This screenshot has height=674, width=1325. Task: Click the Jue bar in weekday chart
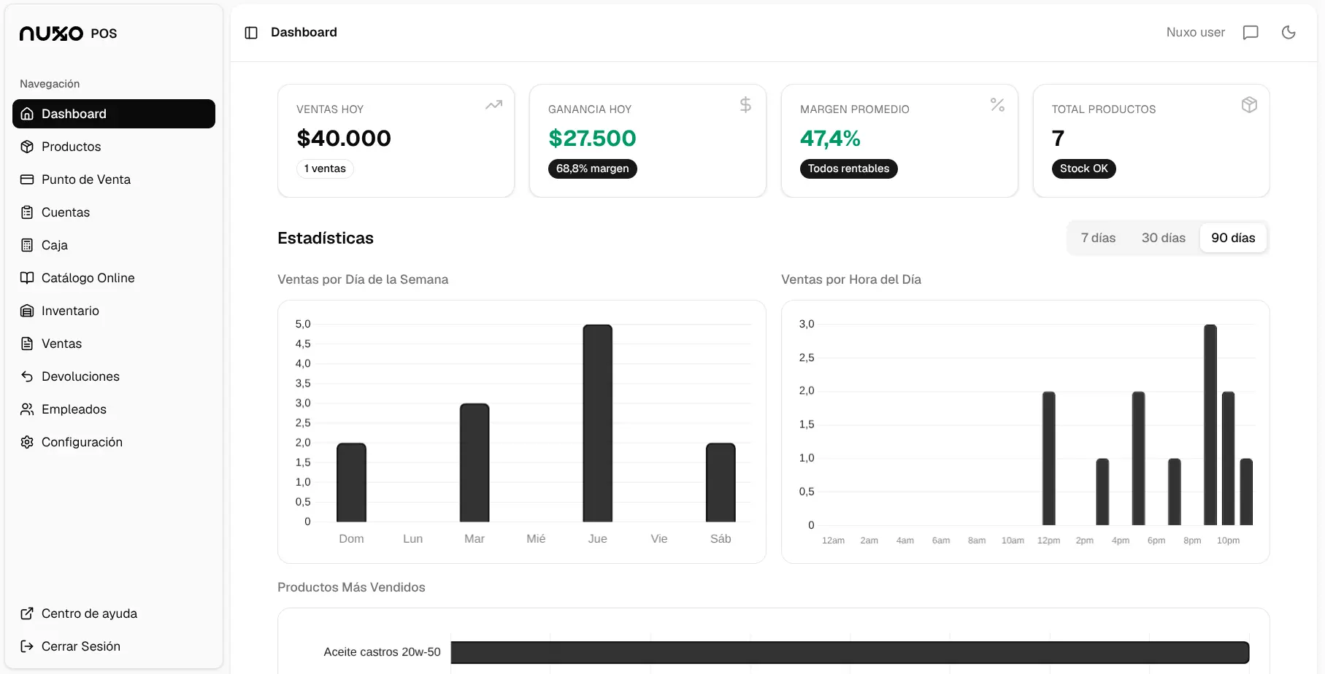[x=597, y=423]
